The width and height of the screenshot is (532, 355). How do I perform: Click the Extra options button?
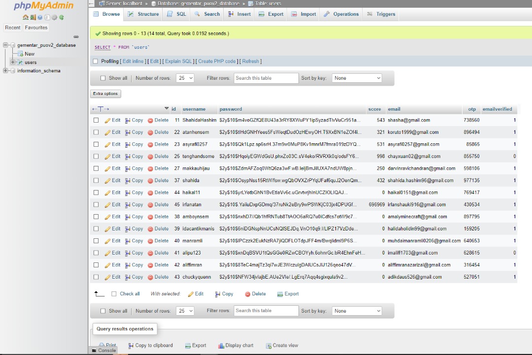[105, 94]
